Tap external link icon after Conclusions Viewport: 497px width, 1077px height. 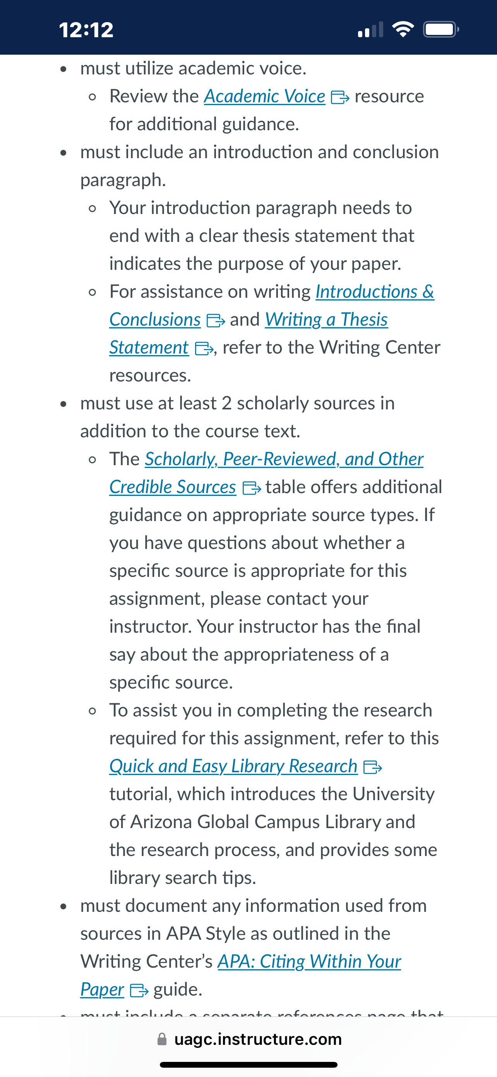[x=216, y=321]
